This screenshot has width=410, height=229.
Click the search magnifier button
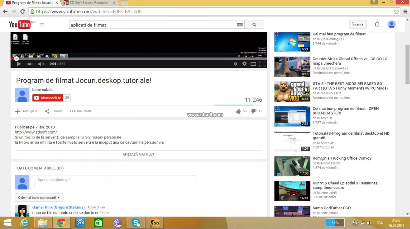(x=254, y=25)
